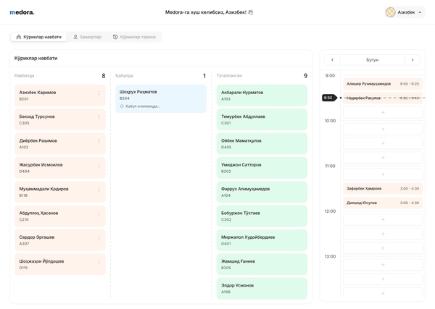Open completed card Акбарали Нурматов
This screenshot has height=309, width=435.
[262, 96]
